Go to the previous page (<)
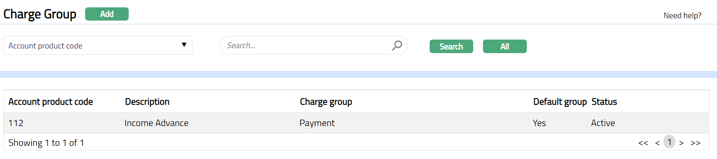717x159 pixels. coord(657,143)
